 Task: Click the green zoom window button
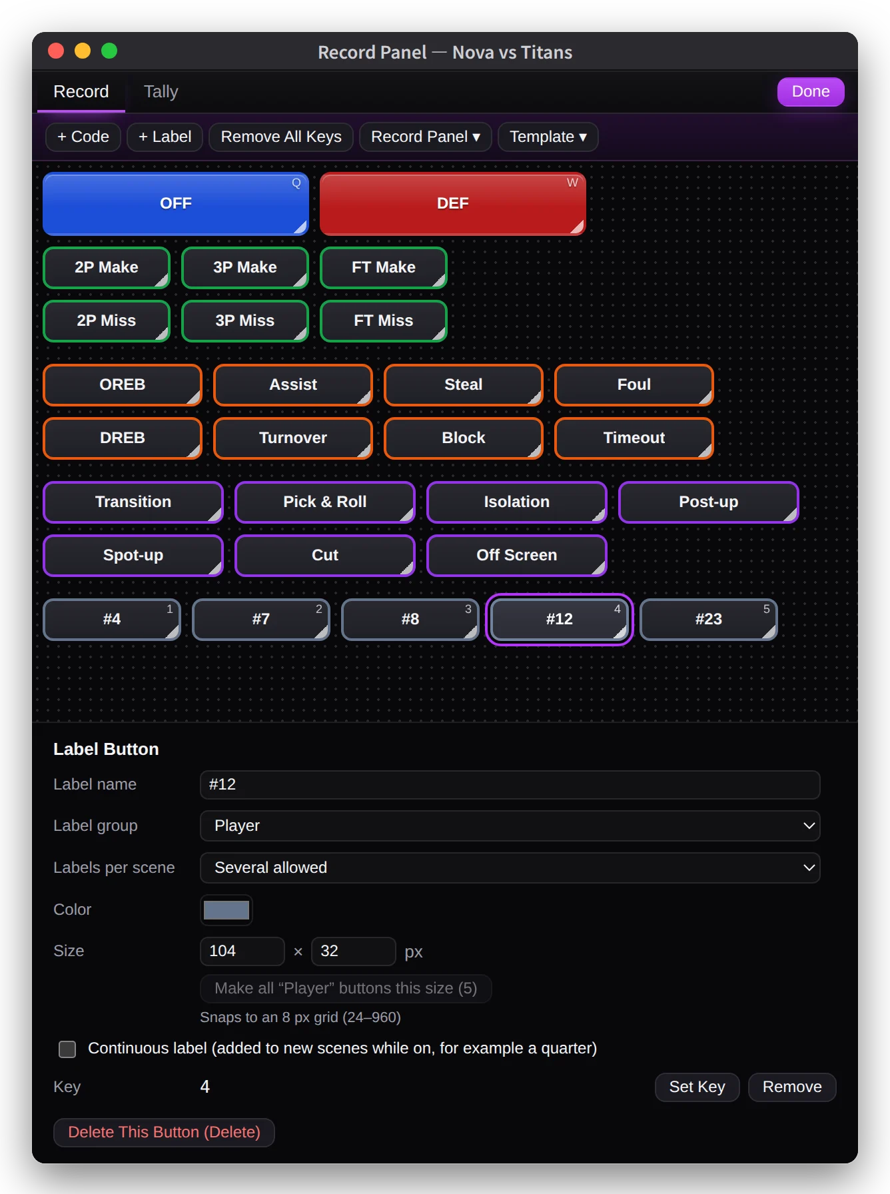click(x=109, y=51)
